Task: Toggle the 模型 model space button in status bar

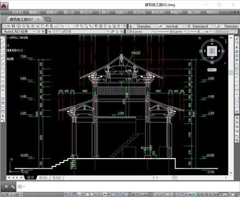Action: (136, 195)
